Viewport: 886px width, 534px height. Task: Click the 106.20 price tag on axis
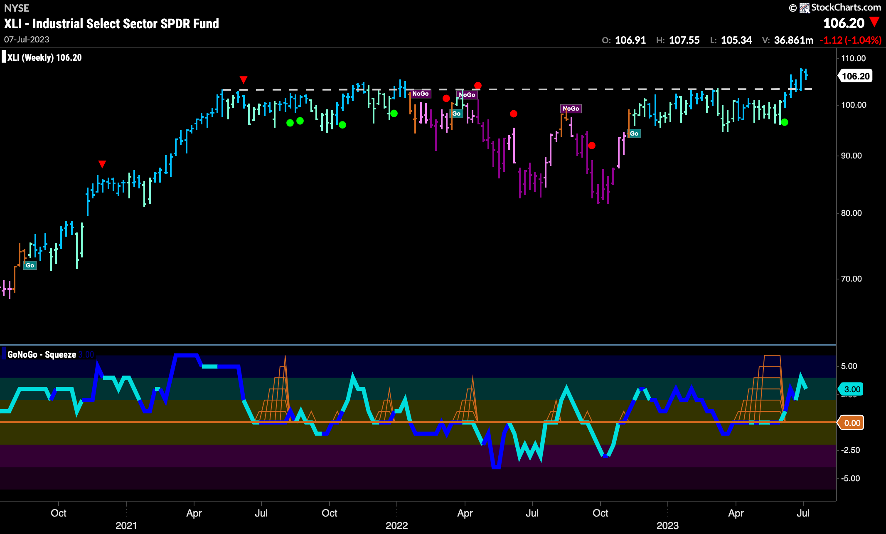click(x=854, y=76)
